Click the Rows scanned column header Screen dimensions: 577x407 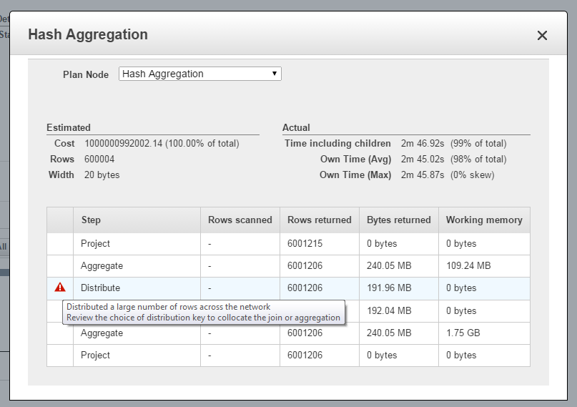click(x=240, y=220)
